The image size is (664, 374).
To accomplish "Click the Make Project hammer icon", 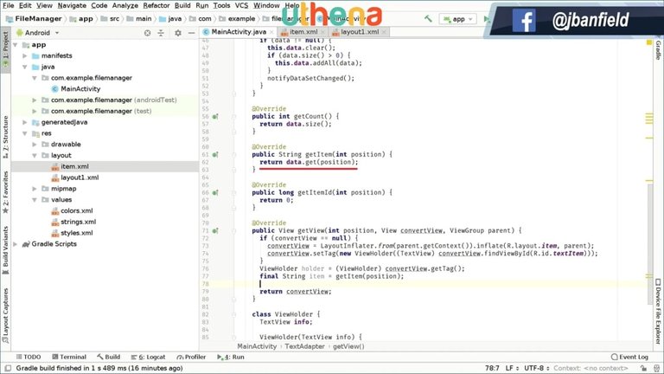I will pyautogui.click(x=430, y=18).
